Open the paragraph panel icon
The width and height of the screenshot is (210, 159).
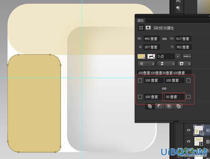(178, 8)
